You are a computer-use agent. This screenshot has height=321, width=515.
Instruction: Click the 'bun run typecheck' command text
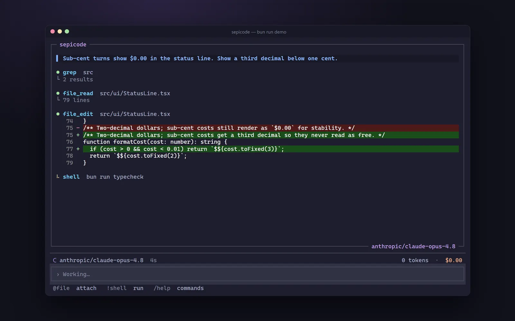click(115, 177)
